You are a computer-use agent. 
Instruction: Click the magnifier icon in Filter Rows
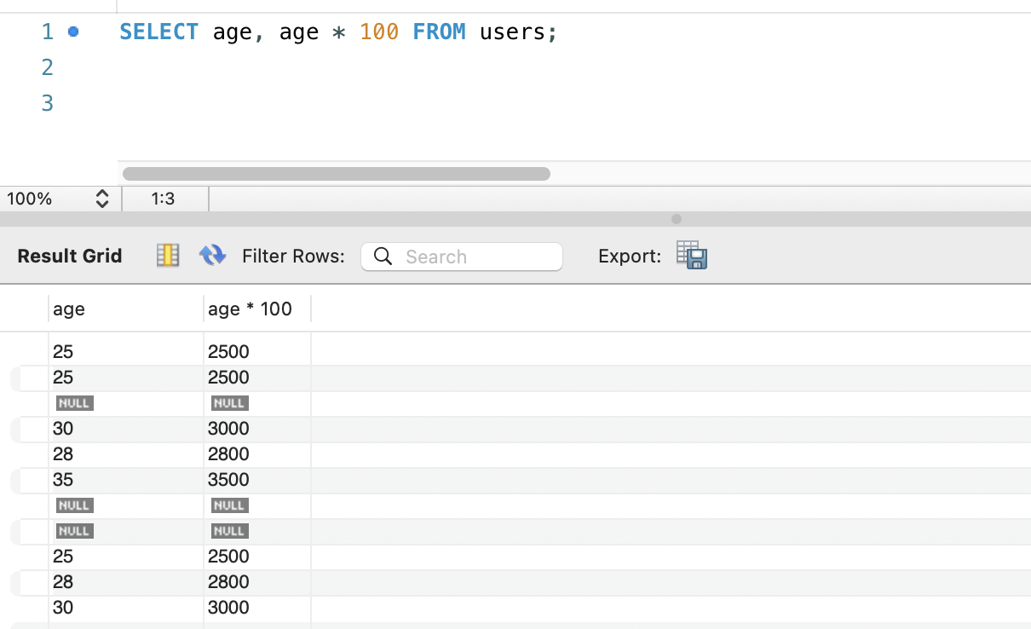pos(383,257)
